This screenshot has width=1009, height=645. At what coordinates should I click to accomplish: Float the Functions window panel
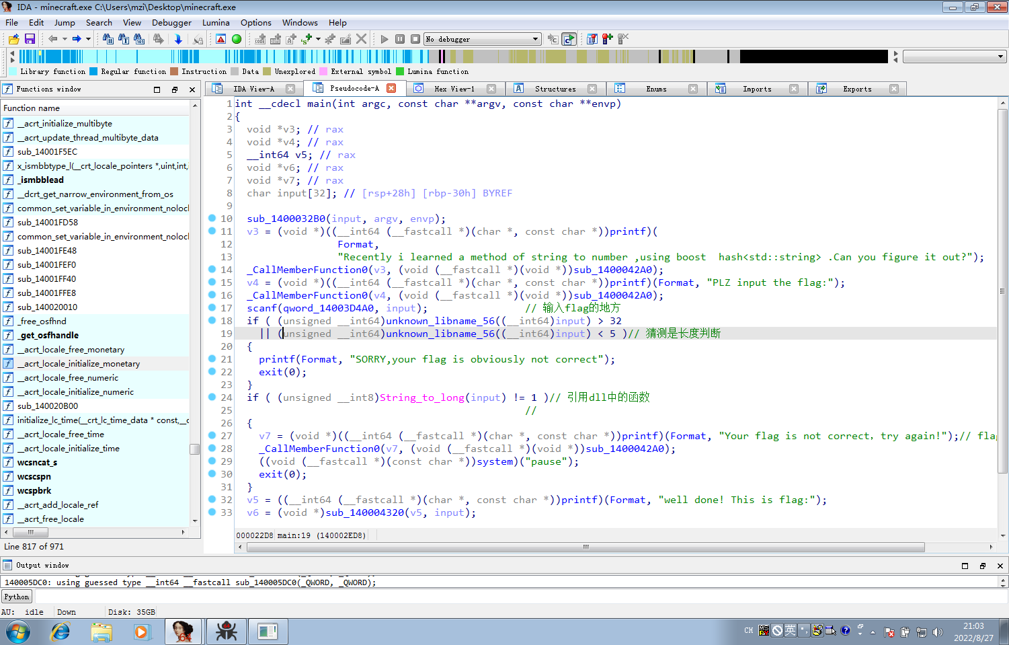175,89
